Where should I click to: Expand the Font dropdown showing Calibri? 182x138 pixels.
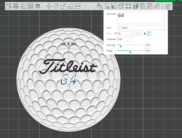tap(141, 28)
